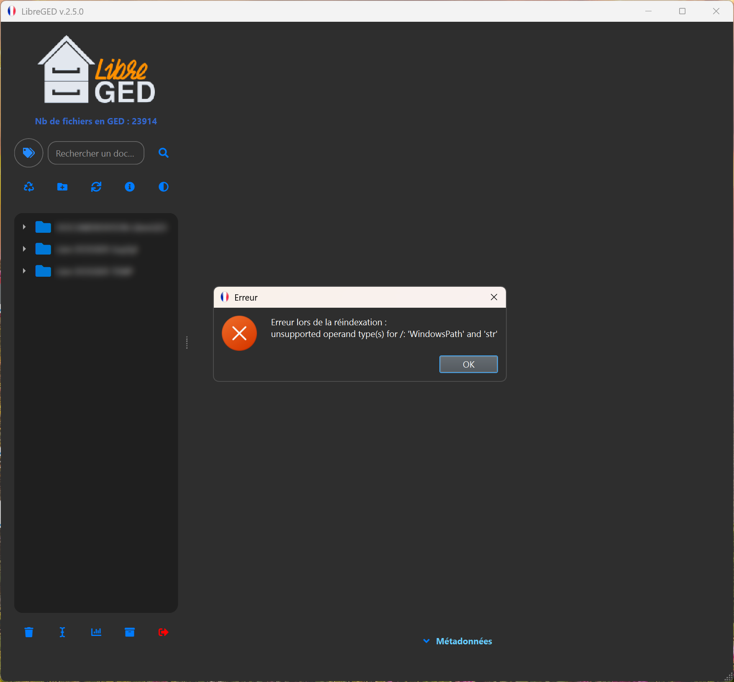Click the tags filter icon button
This screenshot has width=734, height=682.
[x=28, y=153]
